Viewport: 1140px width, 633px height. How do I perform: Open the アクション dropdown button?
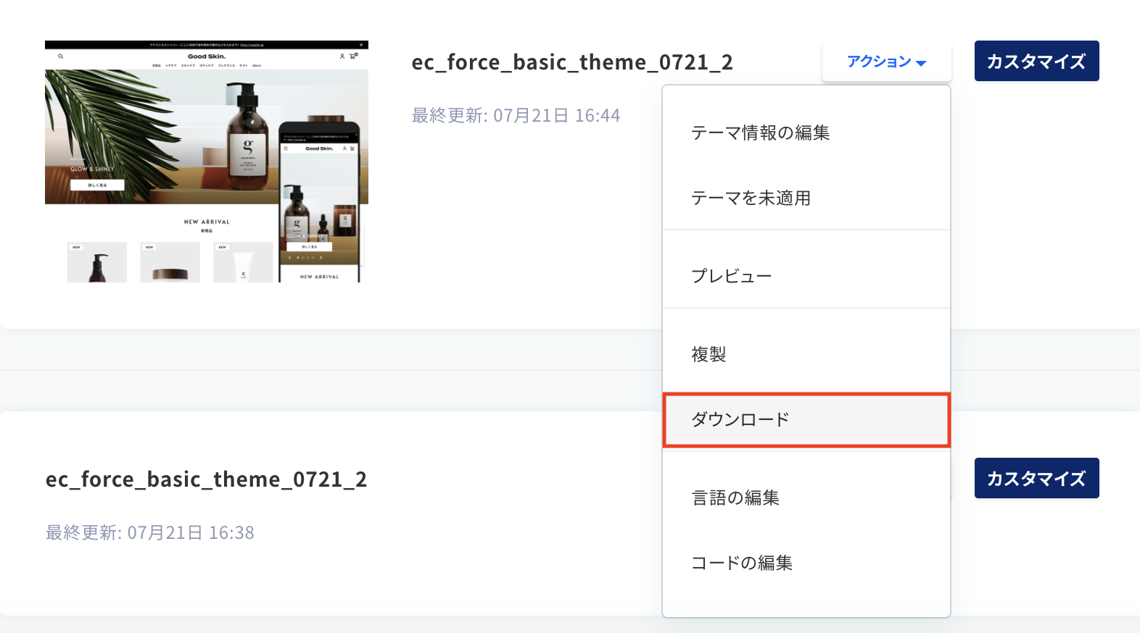tap(886, 62)
